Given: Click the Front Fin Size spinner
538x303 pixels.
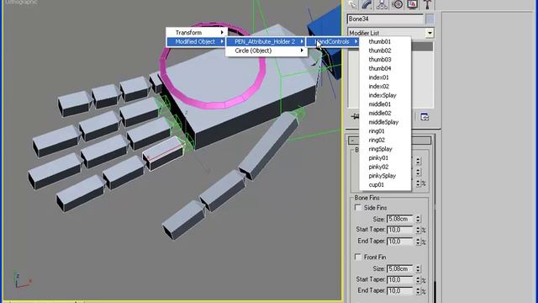Looking at the screenshot, I should tap(418, 268).
